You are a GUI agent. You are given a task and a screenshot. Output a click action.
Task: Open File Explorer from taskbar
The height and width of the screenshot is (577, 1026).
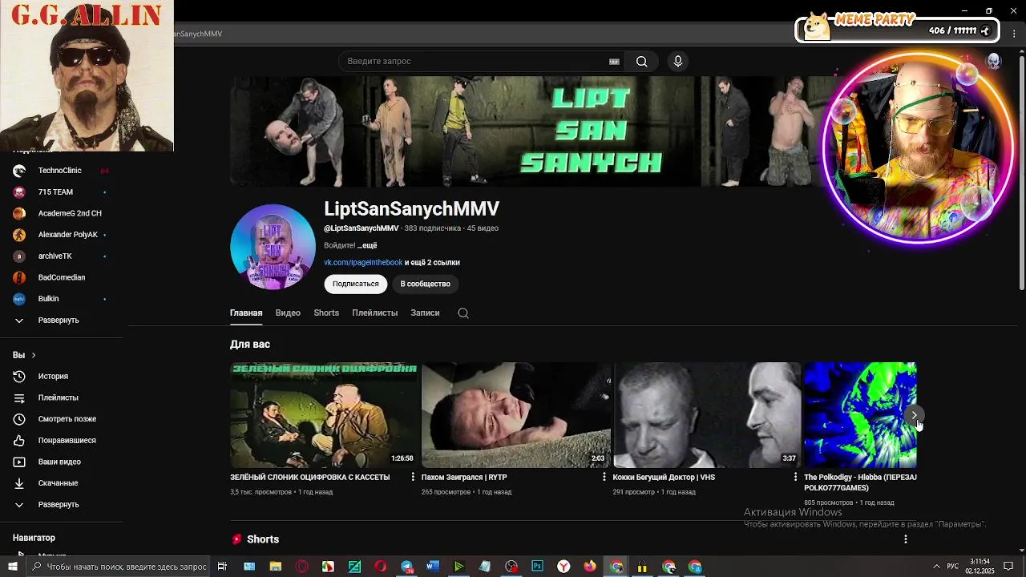tap(276, 567)
